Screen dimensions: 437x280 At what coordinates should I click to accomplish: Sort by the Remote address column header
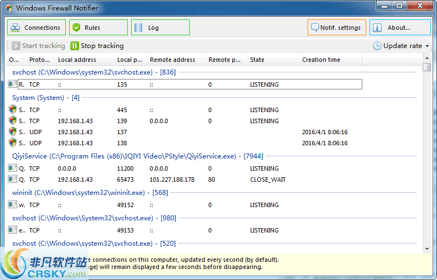pyautogui.click(x=173, y=60)
